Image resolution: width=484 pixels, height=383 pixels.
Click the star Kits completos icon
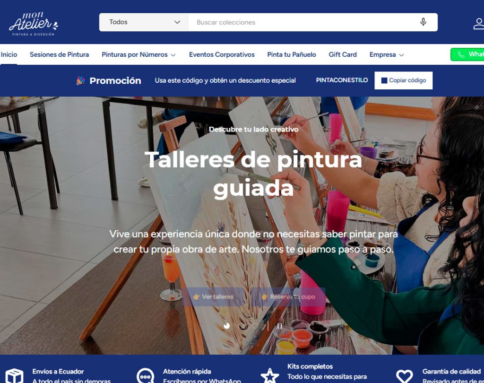270,375
